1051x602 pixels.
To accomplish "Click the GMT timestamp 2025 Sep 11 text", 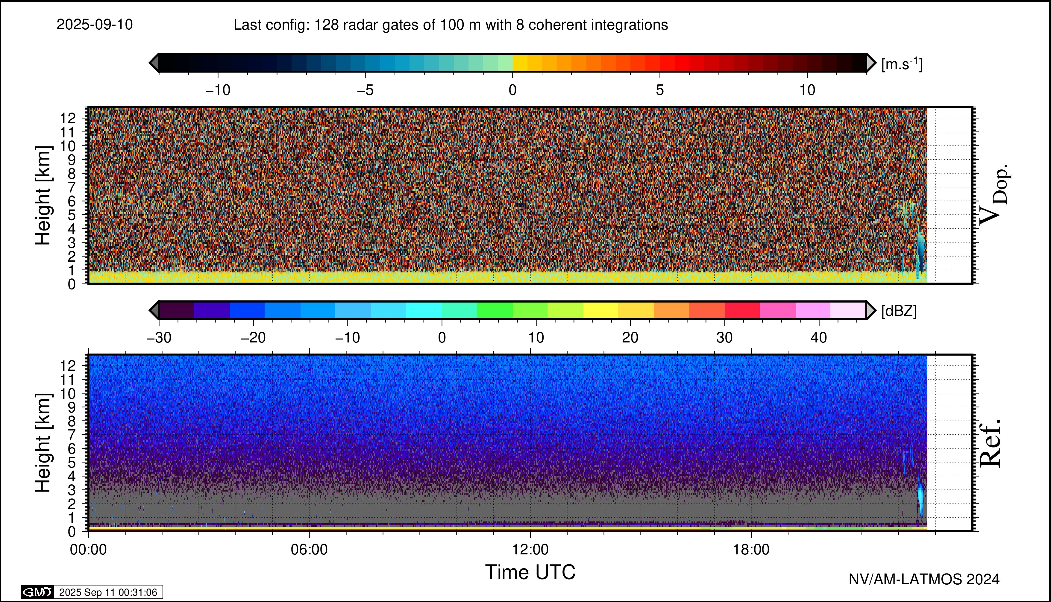I will 108,592.
